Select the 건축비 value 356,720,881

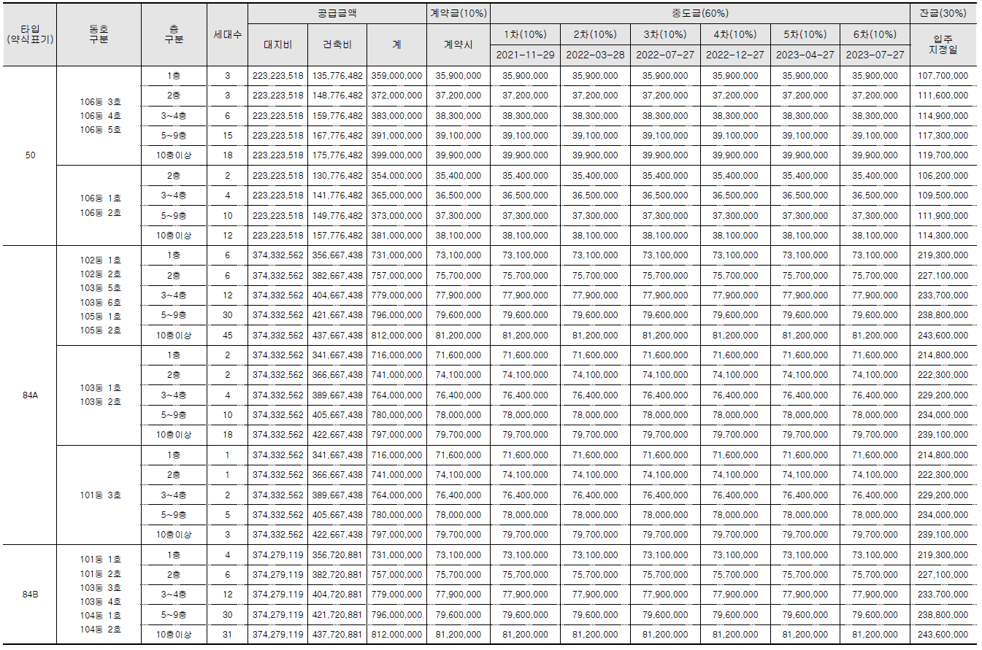point(337,554)
